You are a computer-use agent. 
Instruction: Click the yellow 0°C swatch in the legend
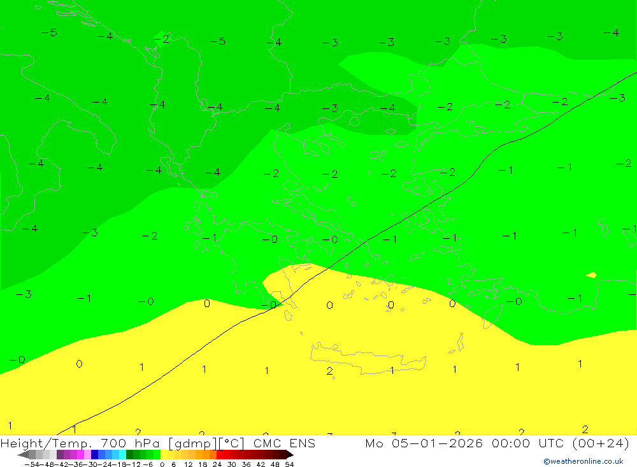tap(164, 455)
